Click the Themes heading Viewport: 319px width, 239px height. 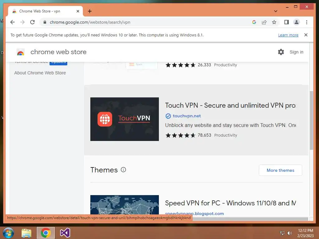tap(104, 170)
